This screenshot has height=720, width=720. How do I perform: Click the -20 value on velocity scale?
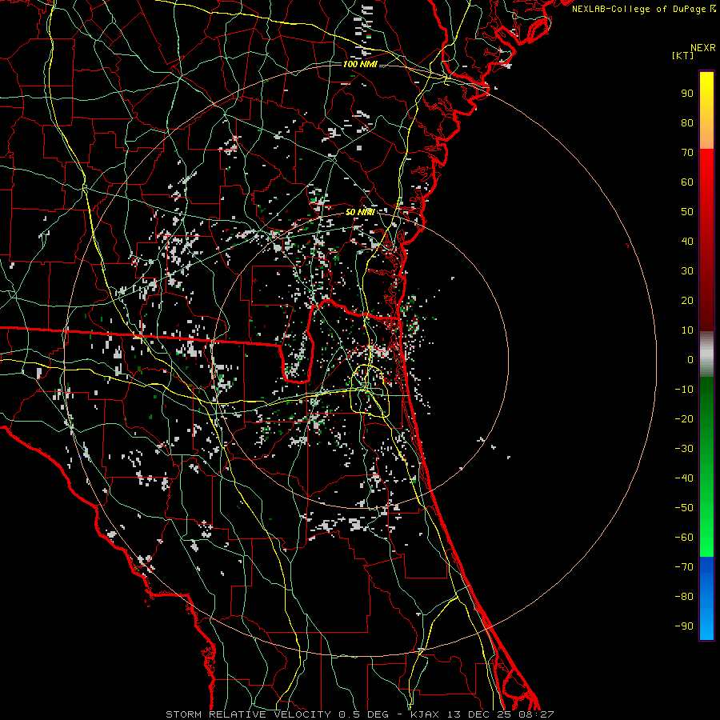684,419
